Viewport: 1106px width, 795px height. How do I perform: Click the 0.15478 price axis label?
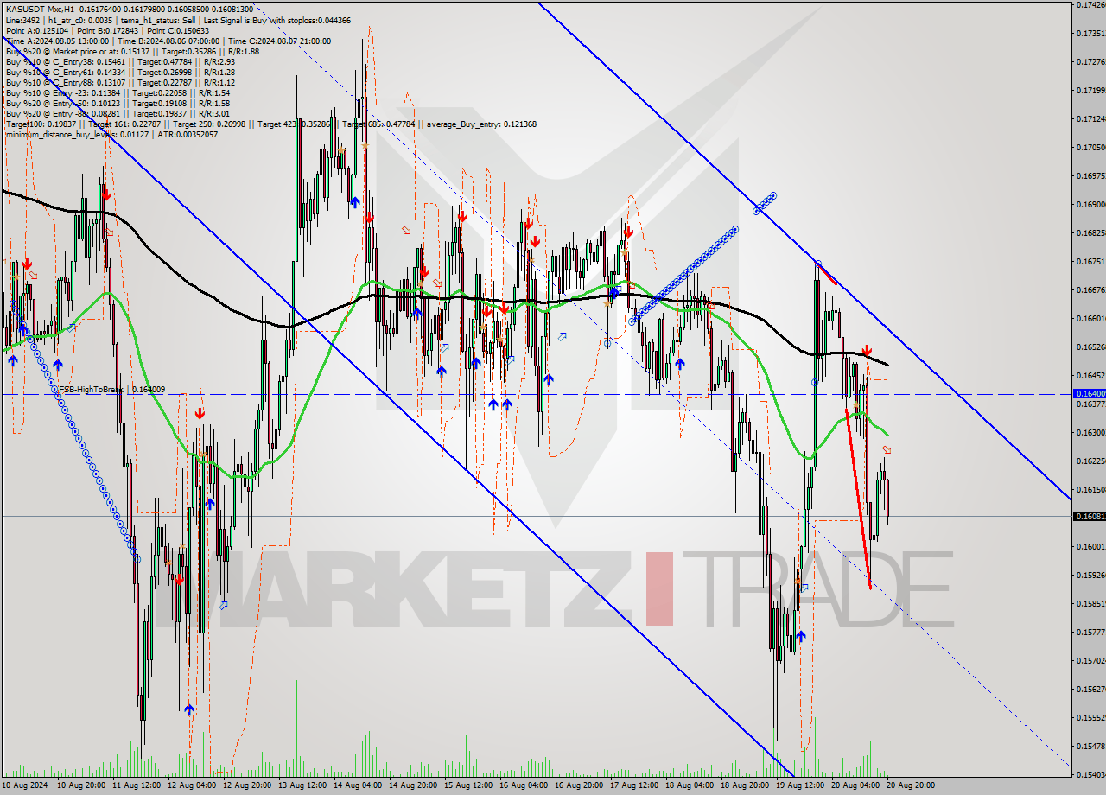[x=1090, y=746]
